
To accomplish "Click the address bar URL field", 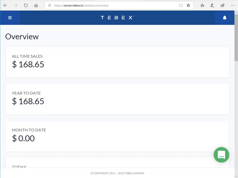I will click(113, 5).
